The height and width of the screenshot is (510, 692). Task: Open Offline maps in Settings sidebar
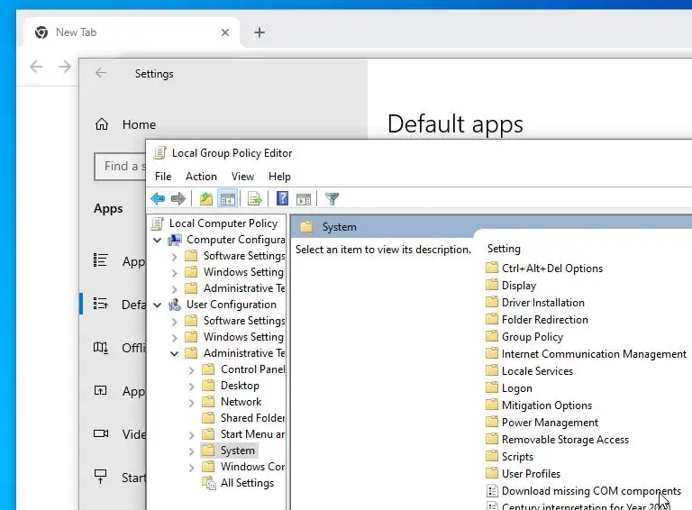pyautogui.click(x=120, y=348)
